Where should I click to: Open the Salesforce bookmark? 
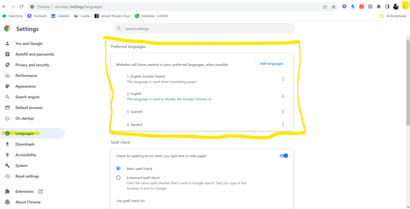13,16
